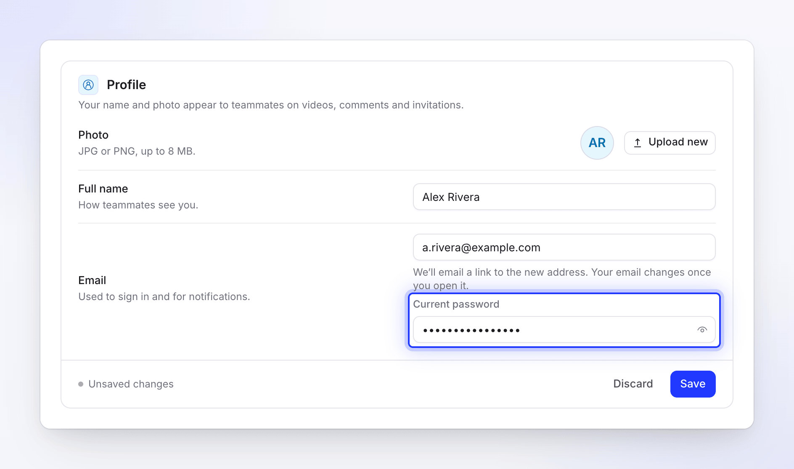Discard the unsaved changes
The height and width of the screenshot is (469, 794).
pyautogui.click(x=633, y=384)
